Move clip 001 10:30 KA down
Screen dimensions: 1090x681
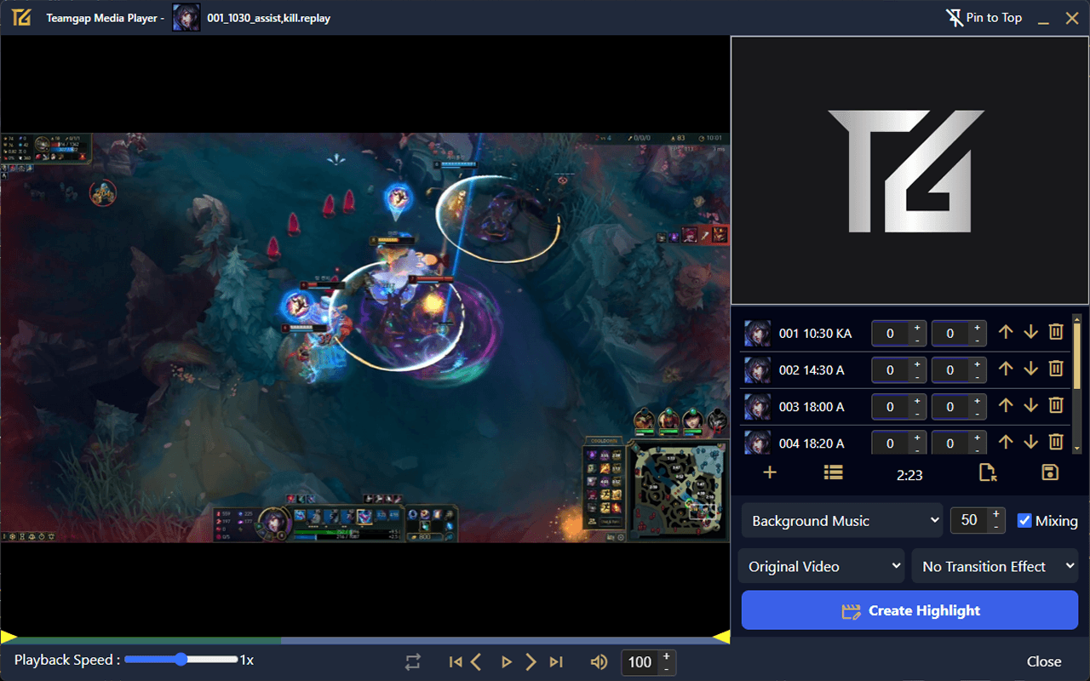[1030, 332]
